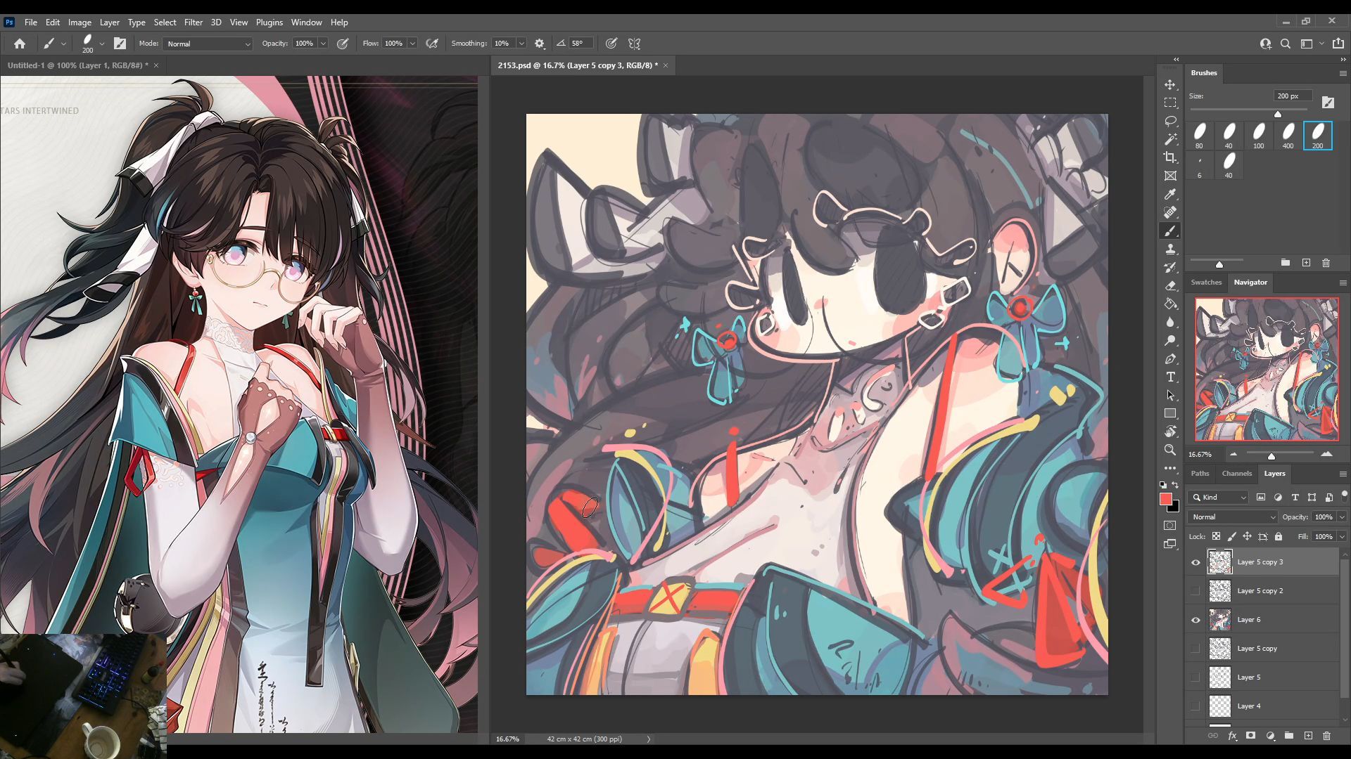Viewport: 1351px width, 759px height.
Task: Toggle lock transparent pixels
Action: coord(1216,536)
